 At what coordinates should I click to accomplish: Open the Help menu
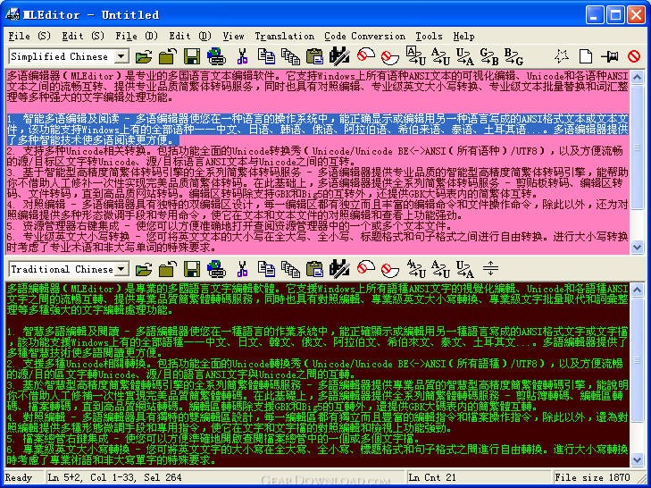tap(463, 36)
